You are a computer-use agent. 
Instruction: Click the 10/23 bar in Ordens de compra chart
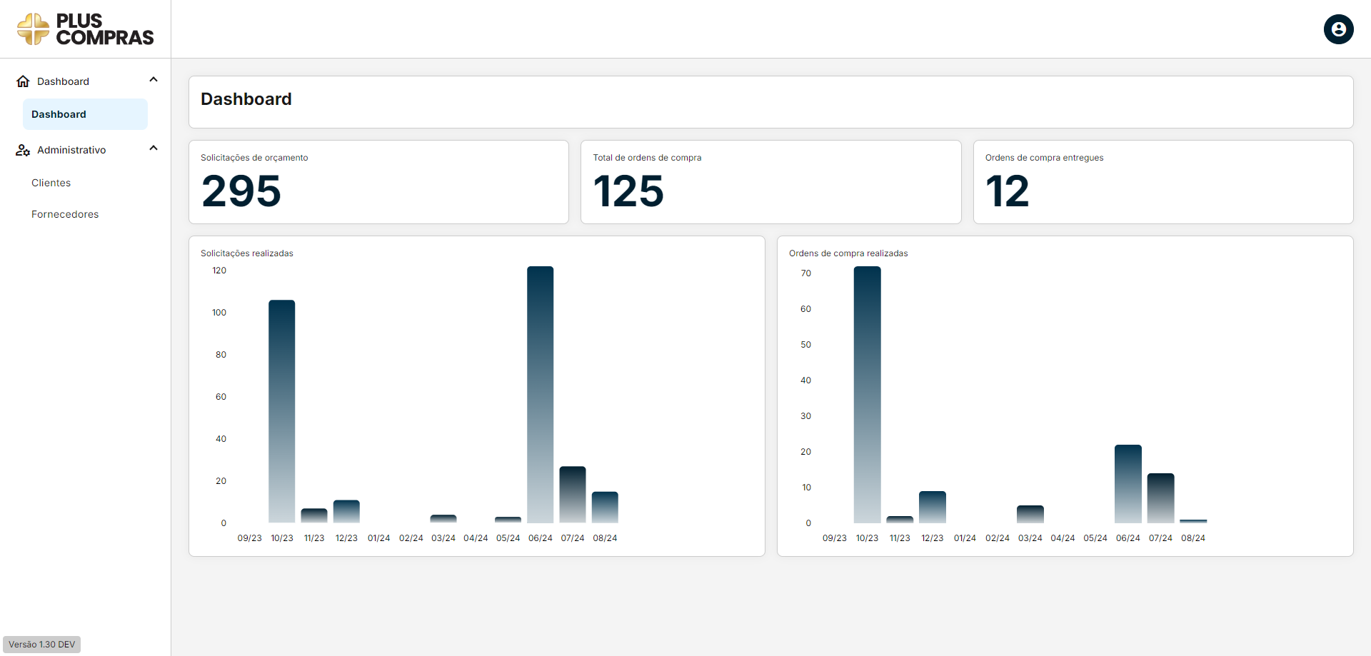[867, 393]
